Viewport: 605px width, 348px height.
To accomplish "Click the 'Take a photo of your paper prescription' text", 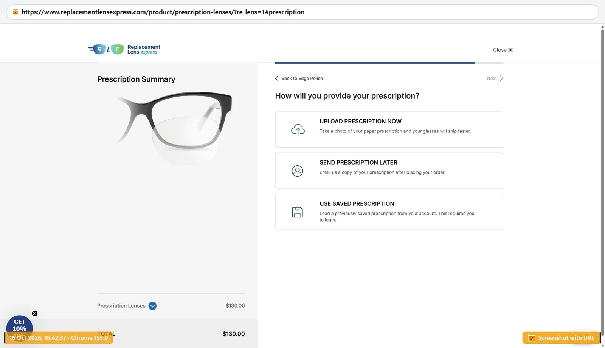I will [x=395, y=131].
